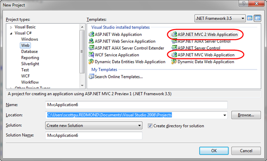The image size is (267, 161).
Task: Select ASP.NET MVC Web Application icon
Action: [x=174, y=55]
